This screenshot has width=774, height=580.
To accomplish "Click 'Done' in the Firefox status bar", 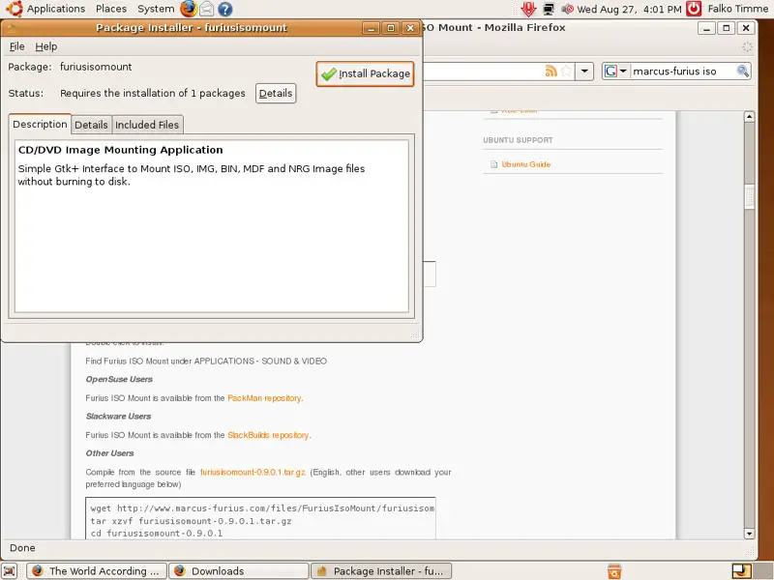I will coord(22,548).
